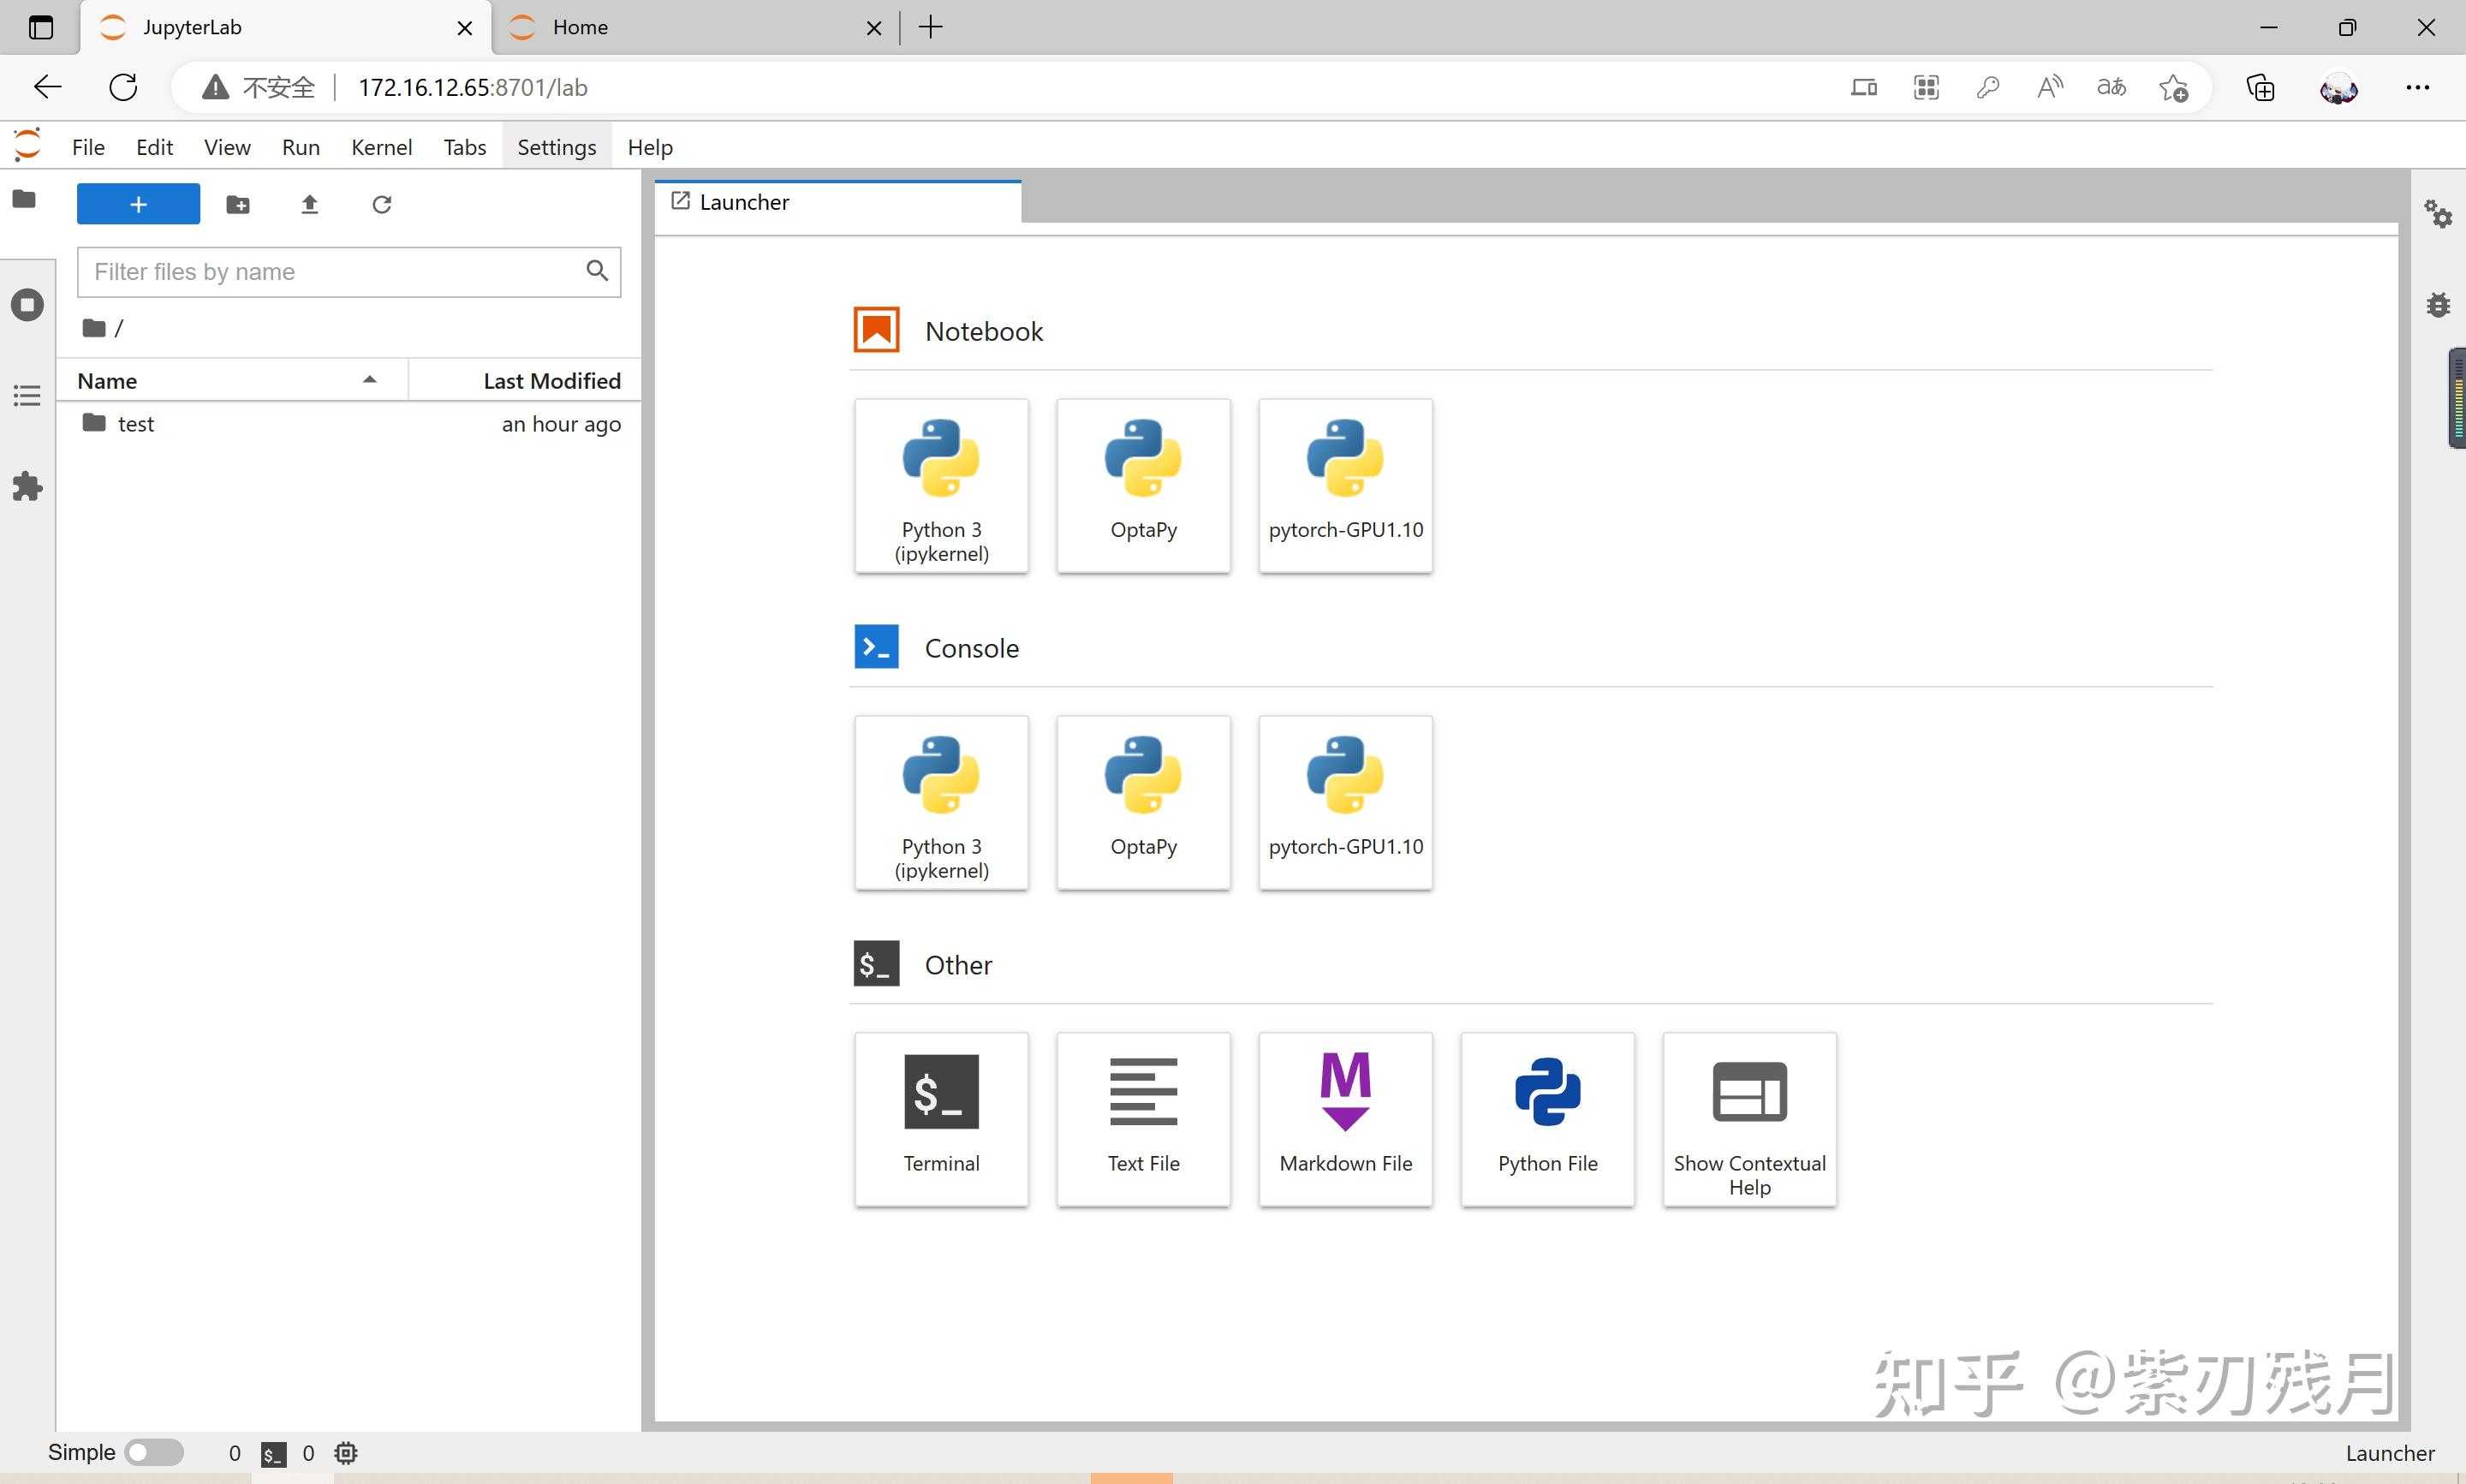
Task: Sort files by Last Modified header
Action: (551, 381)
